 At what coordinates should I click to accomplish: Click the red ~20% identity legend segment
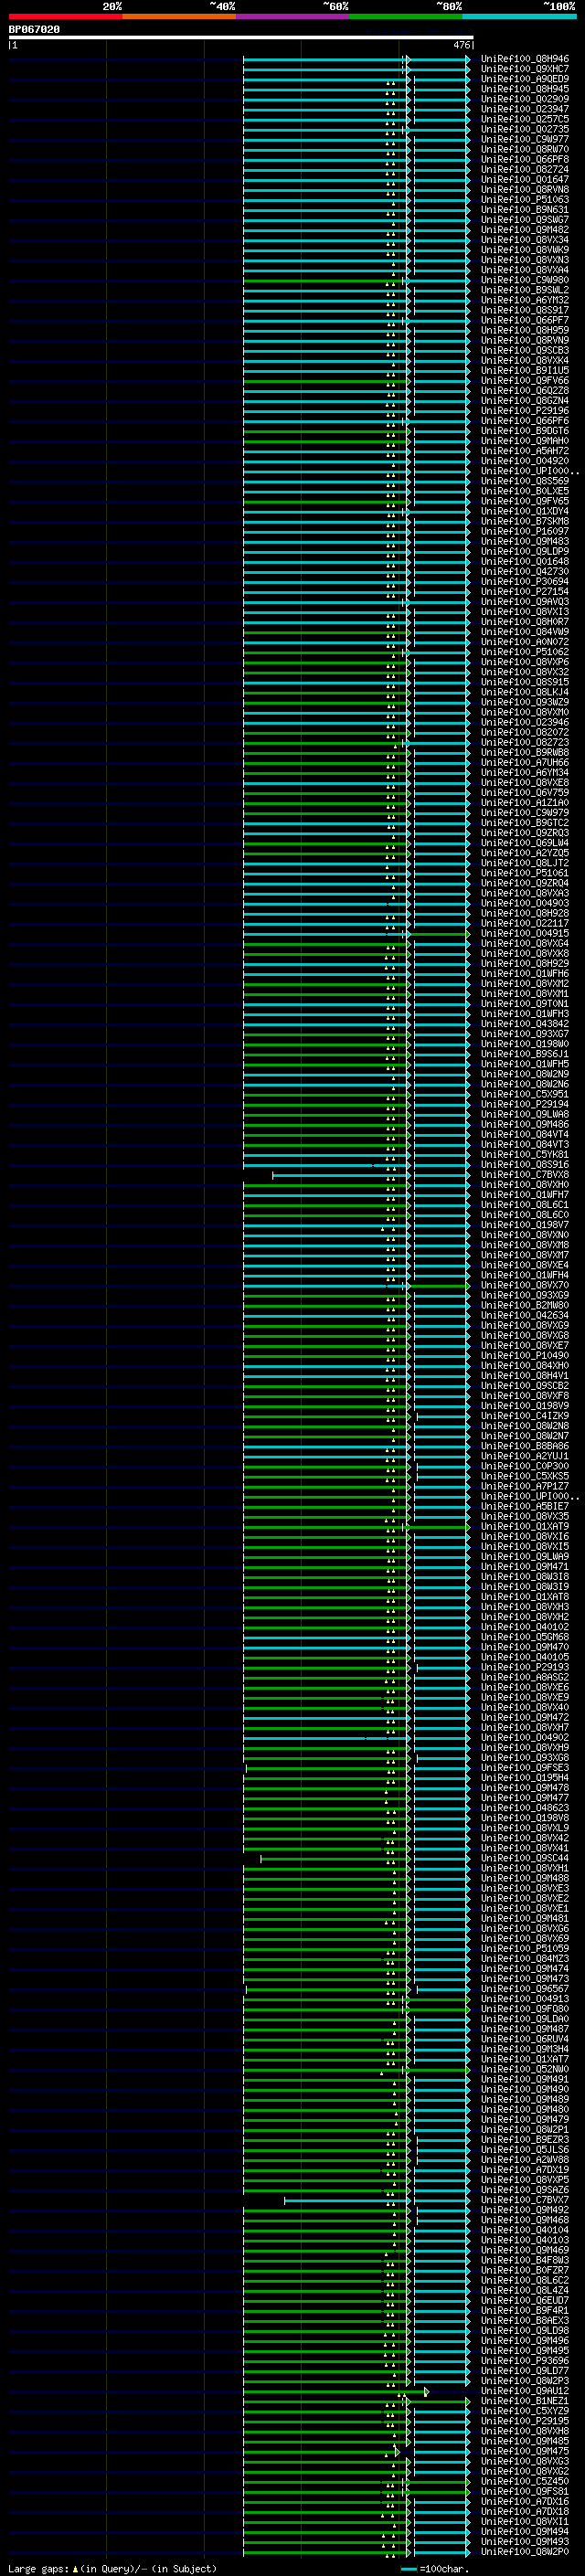coord(65,16)
